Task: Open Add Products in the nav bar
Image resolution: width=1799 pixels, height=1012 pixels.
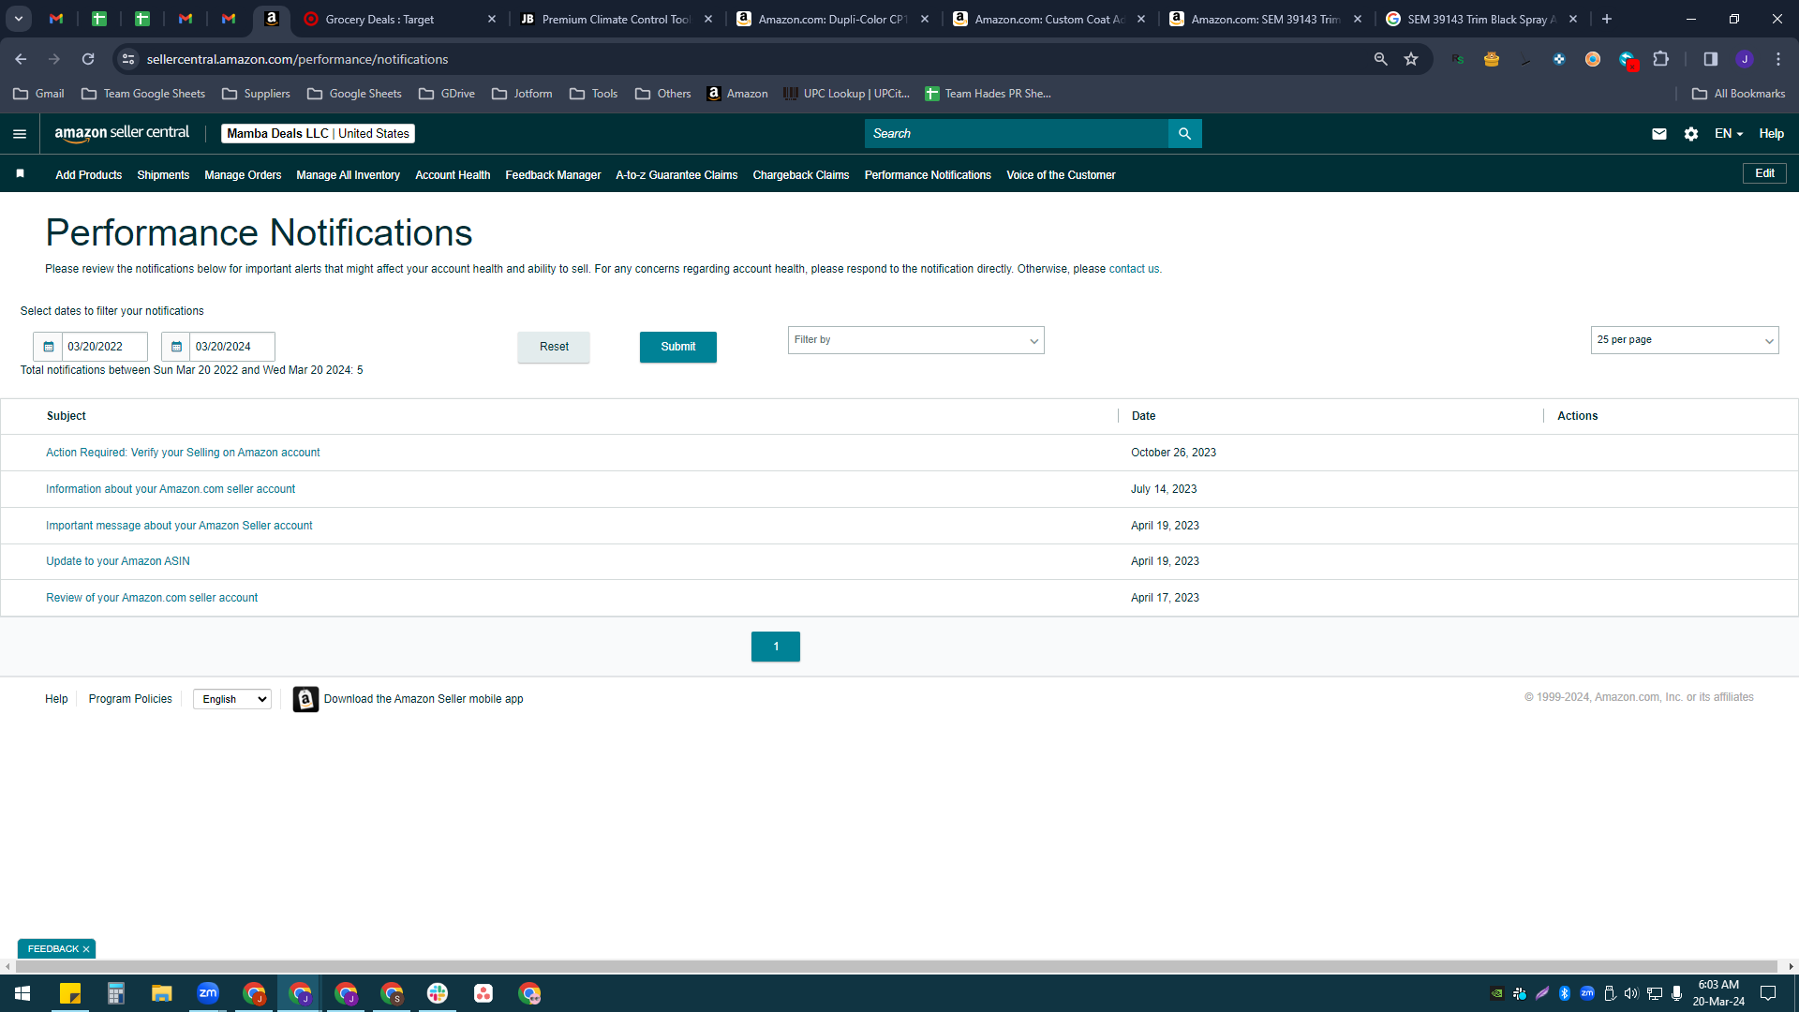Action: (88, 175)
